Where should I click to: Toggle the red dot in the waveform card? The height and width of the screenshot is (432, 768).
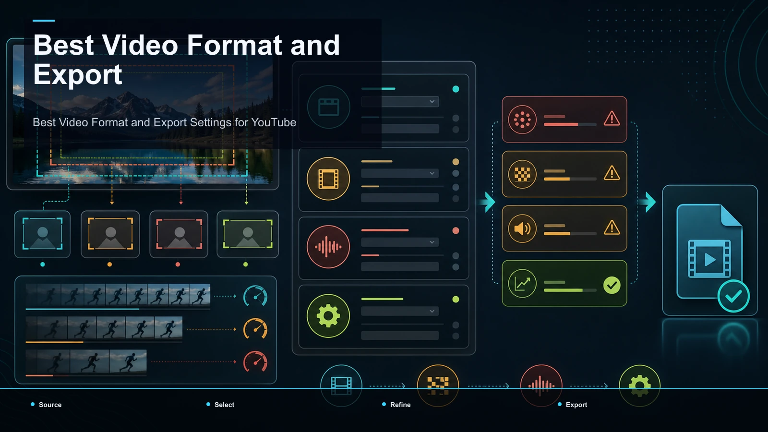click(x=456, y=230)
